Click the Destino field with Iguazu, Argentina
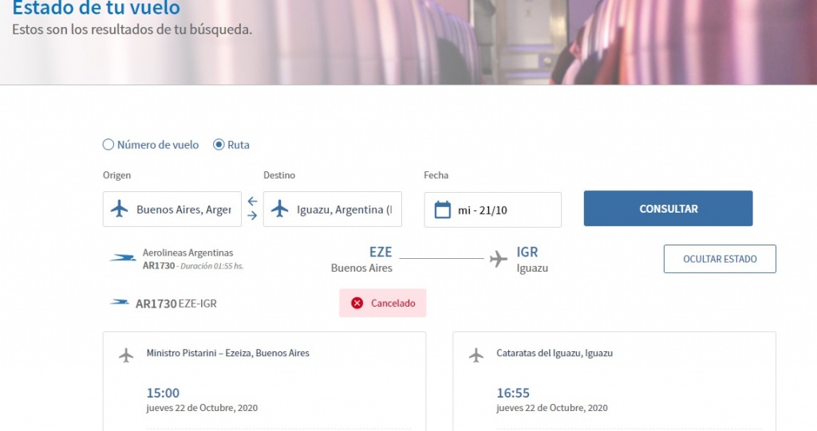Viewport: 817px width, 431px height. (x=343, y=210)
